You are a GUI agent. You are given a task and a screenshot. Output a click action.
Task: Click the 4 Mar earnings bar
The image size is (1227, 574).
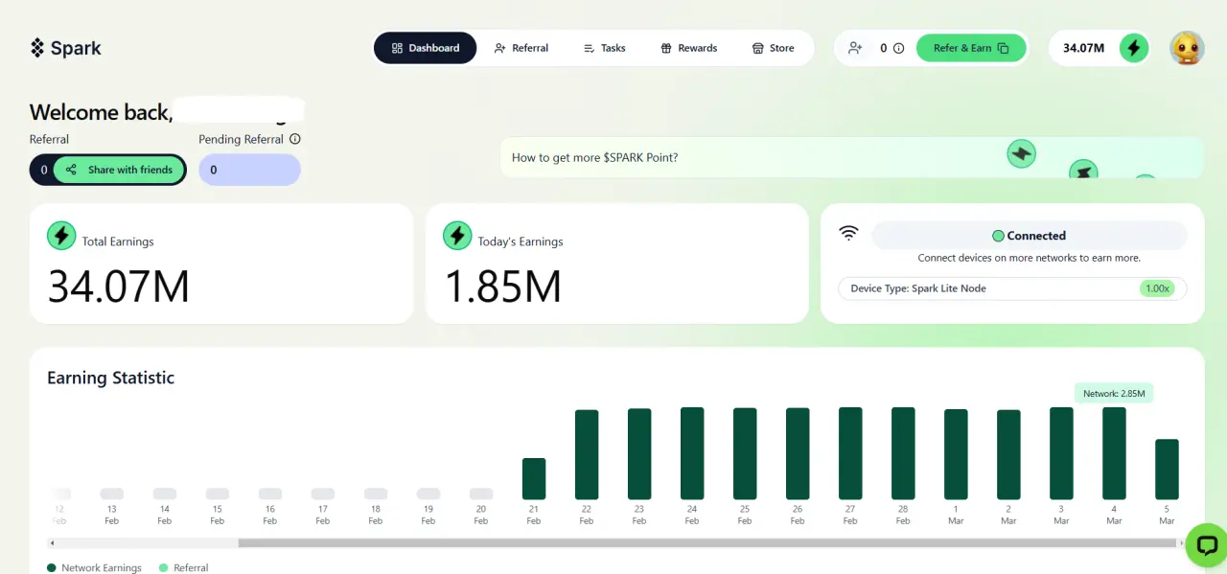(x=1114, y=453)
